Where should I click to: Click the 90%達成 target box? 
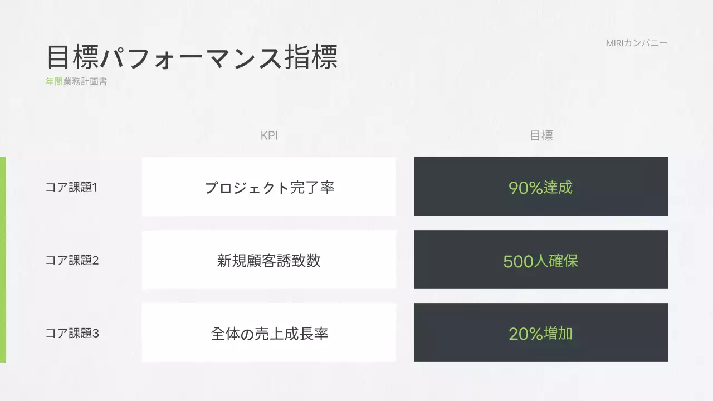(541, 187)
